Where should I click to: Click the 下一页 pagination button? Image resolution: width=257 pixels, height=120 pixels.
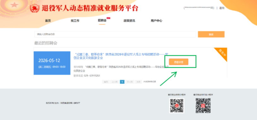point(130,82)
